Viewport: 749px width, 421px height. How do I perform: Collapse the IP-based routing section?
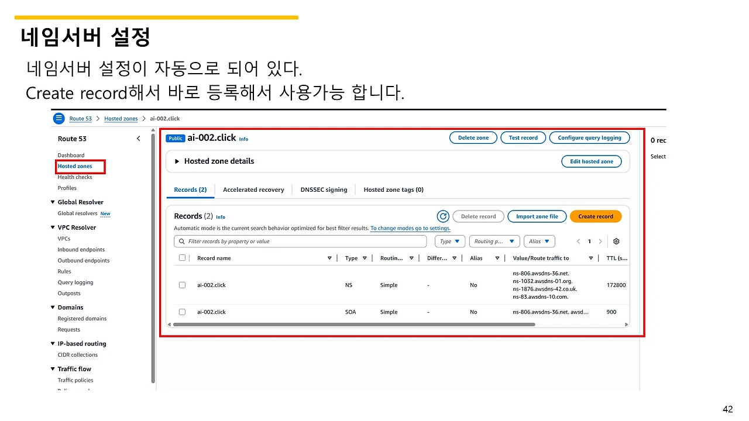pos(53,344)
